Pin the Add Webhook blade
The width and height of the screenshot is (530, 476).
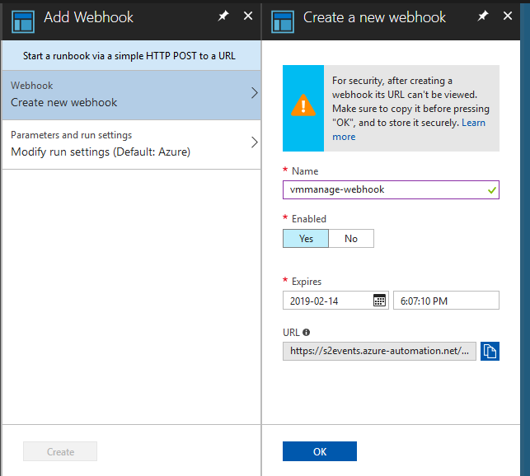223,16
